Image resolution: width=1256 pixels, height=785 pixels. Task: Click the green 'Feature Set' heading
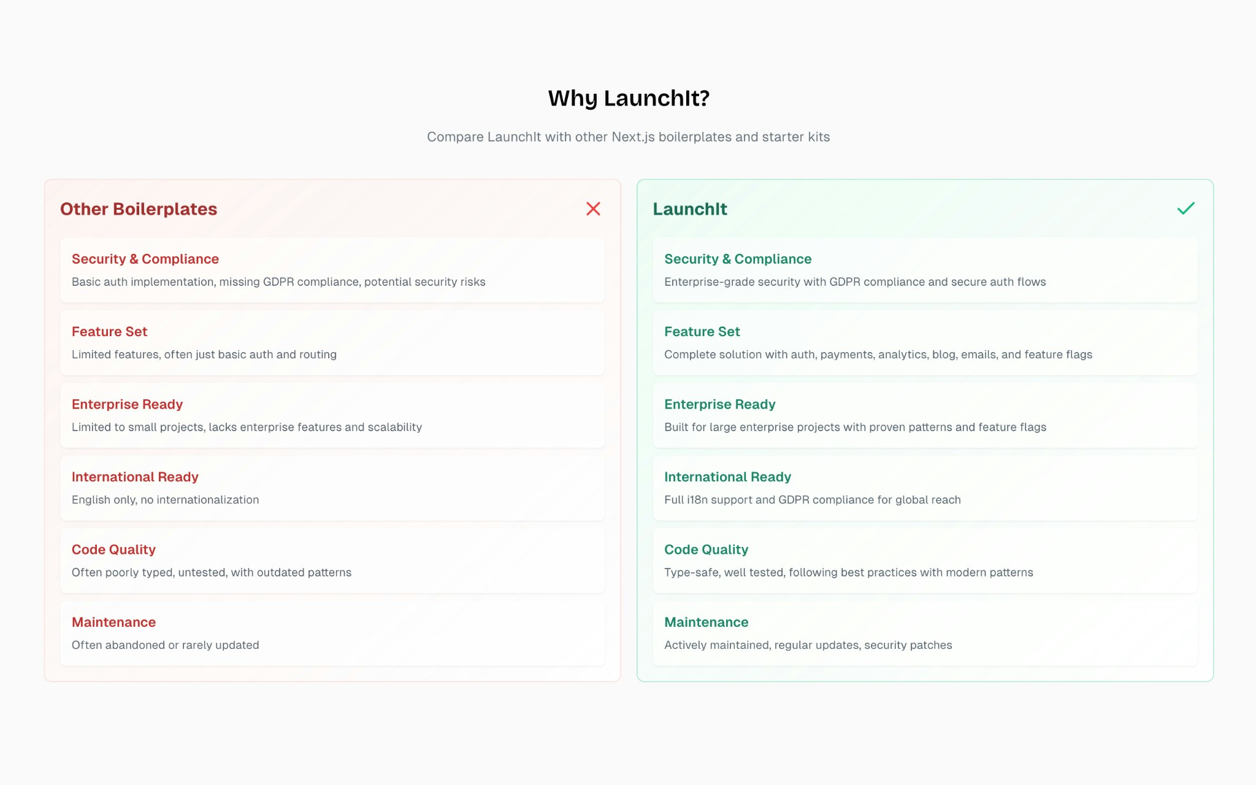pos(702,332)
